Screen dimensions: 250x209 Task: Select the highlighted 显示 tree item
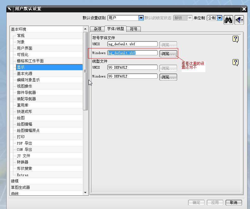click(x=49, y=67)
